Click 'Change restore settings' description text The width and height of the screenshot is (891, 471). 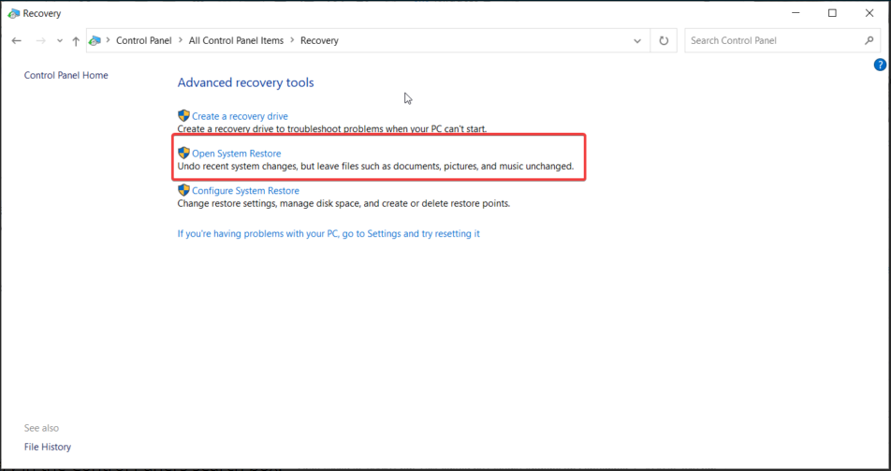(x=343, y=203)
